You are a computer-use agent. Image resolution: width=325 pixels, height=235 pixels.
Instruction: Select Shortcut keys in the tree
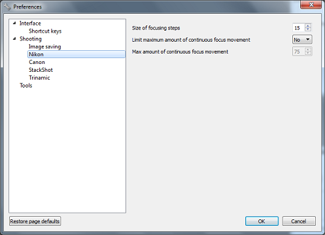45,31
